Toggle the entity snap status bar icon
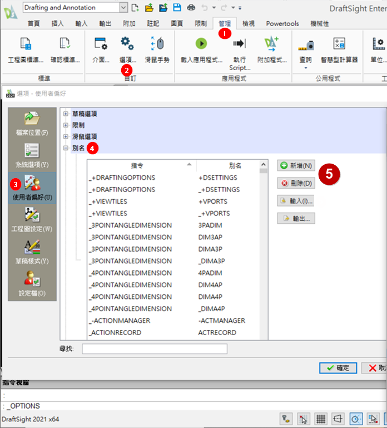This screenshot has width=387, height=428. pyautogui.click(x=373, y=419)
